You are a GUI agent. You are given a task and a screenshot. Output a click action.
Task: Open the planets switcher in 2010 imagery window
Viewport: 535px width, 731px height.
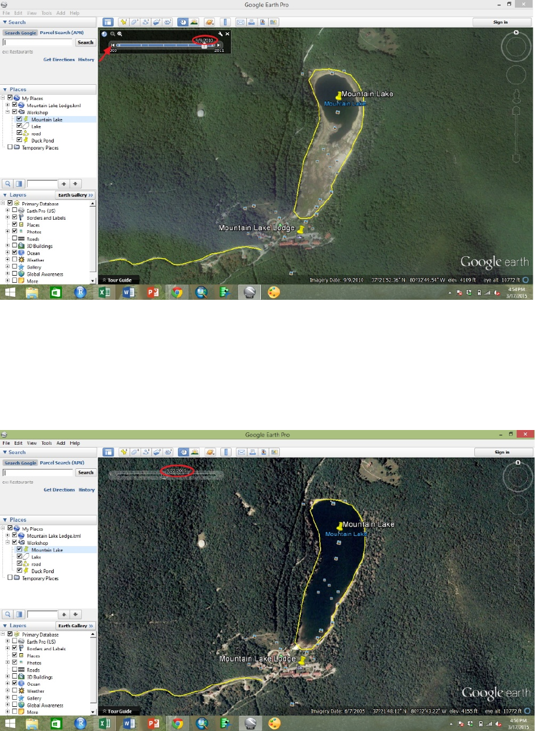pos(210,22)
